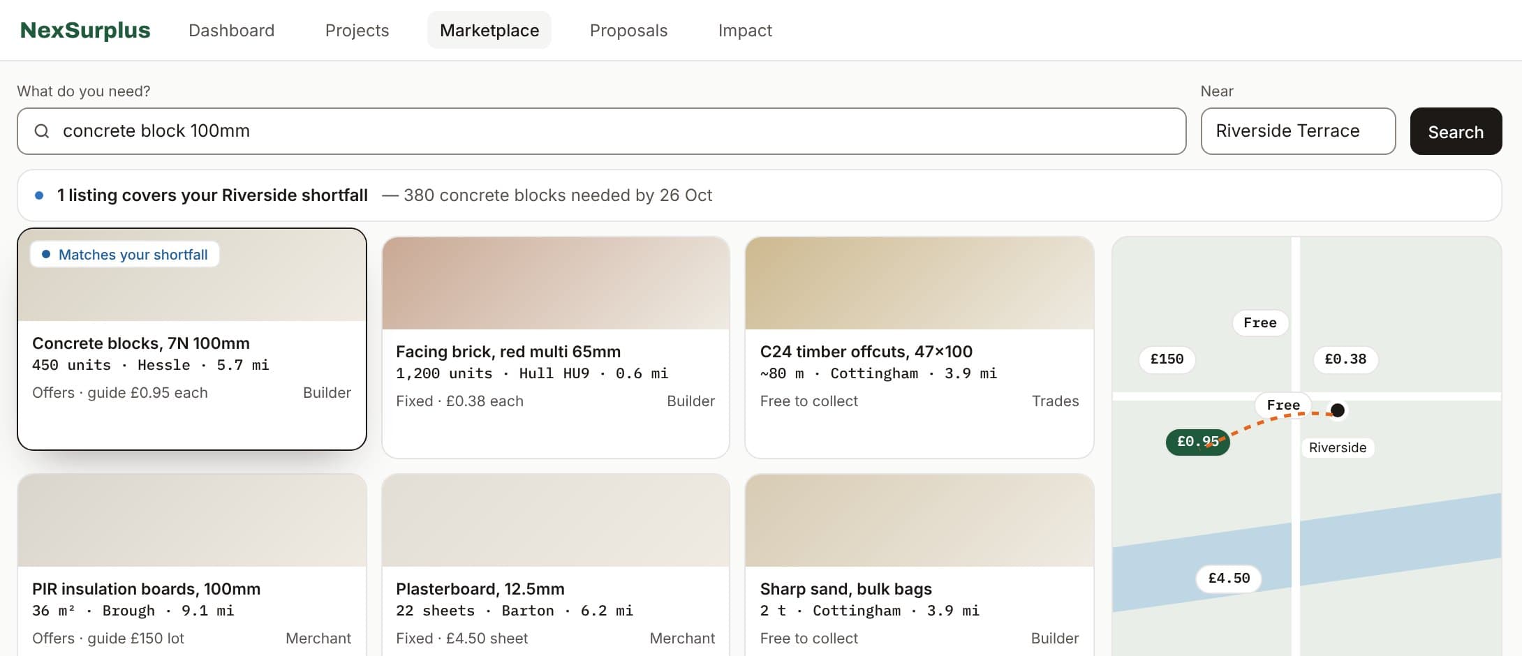Open the Concrete blocks, 7N 100mm listing

pyautogui.click(x=192, y=339)
